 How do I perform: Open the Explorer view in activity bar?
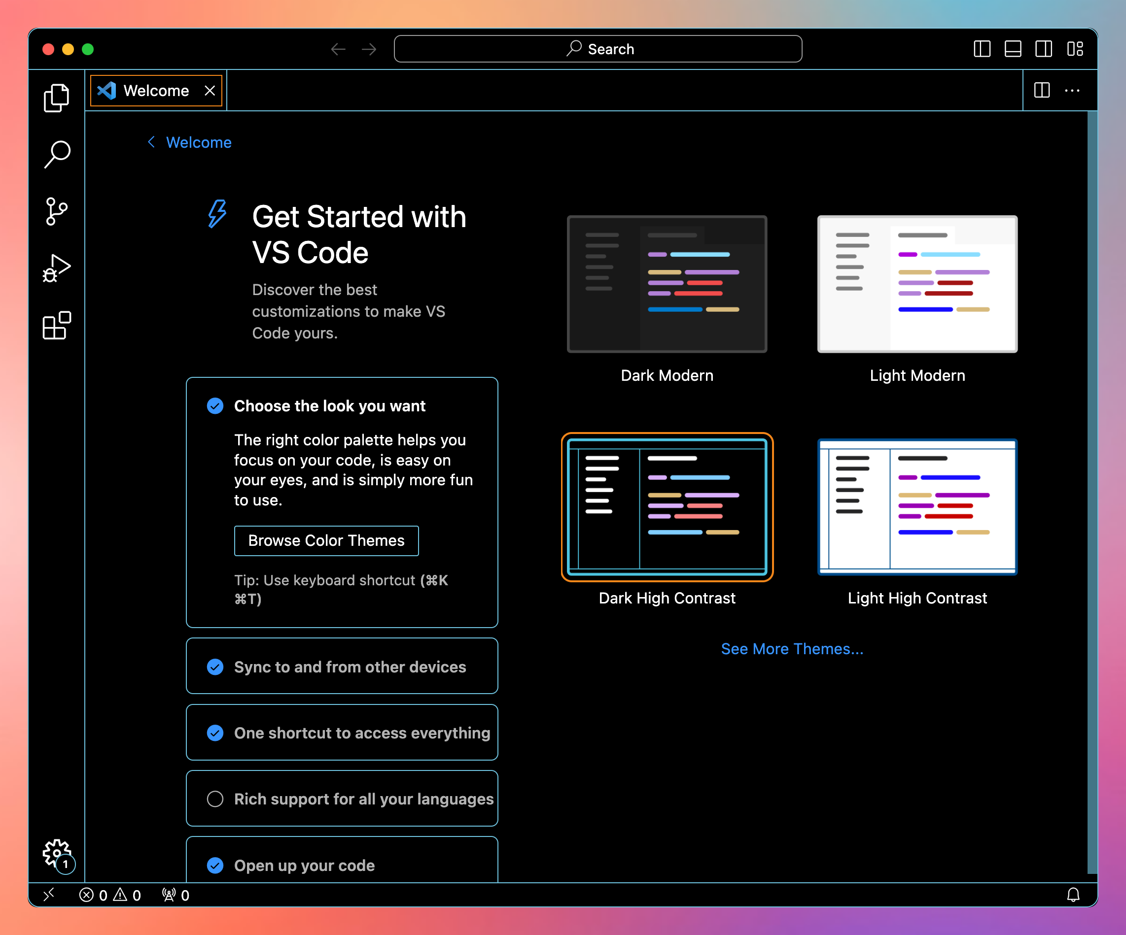point(56,98)
